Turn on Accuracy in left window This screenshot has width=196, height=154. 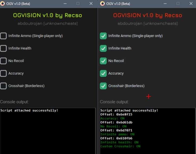[x=3, y=73]
